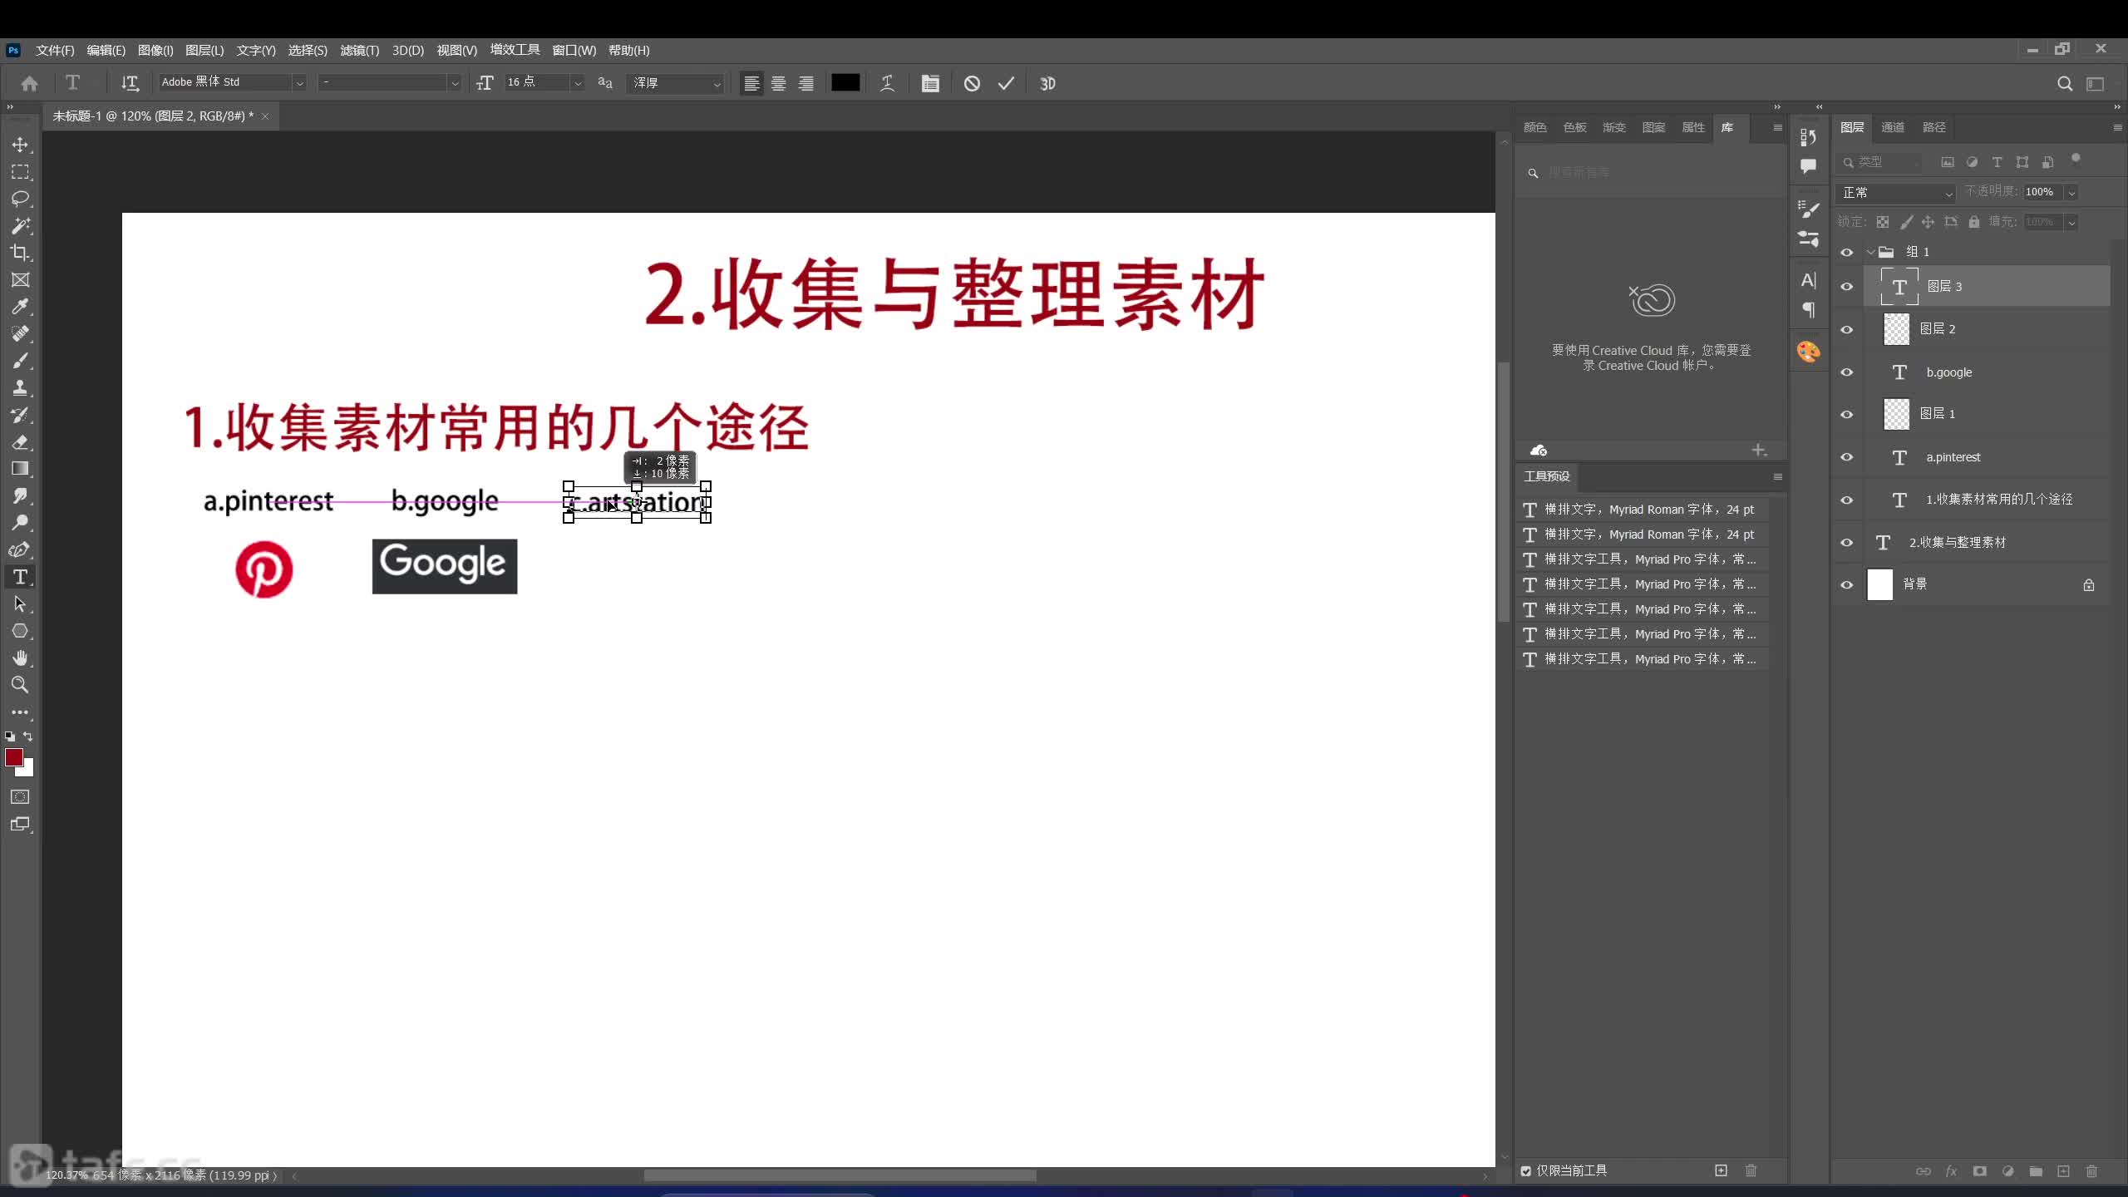Image resolution: width=2128 pixels, height=1197 pixels.
Task: Open the blend mode 正常 dropdown
Action: [1896, 193]
